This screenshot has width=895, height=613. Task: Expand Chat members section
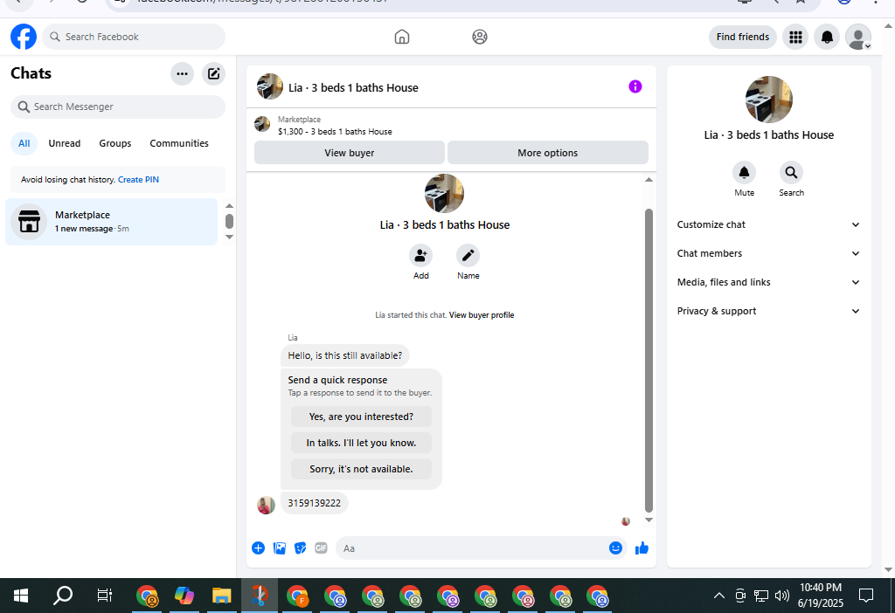pyautogui.click(x=768, y=253)
